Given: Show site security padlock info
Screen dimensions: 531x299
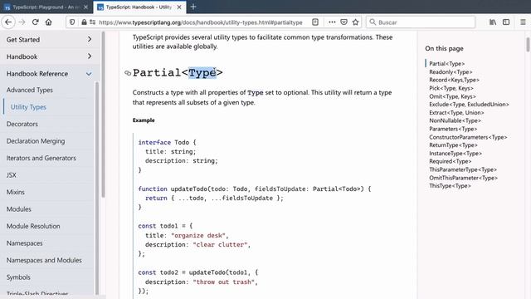Looking at the screenshot, I should [84, 22].
